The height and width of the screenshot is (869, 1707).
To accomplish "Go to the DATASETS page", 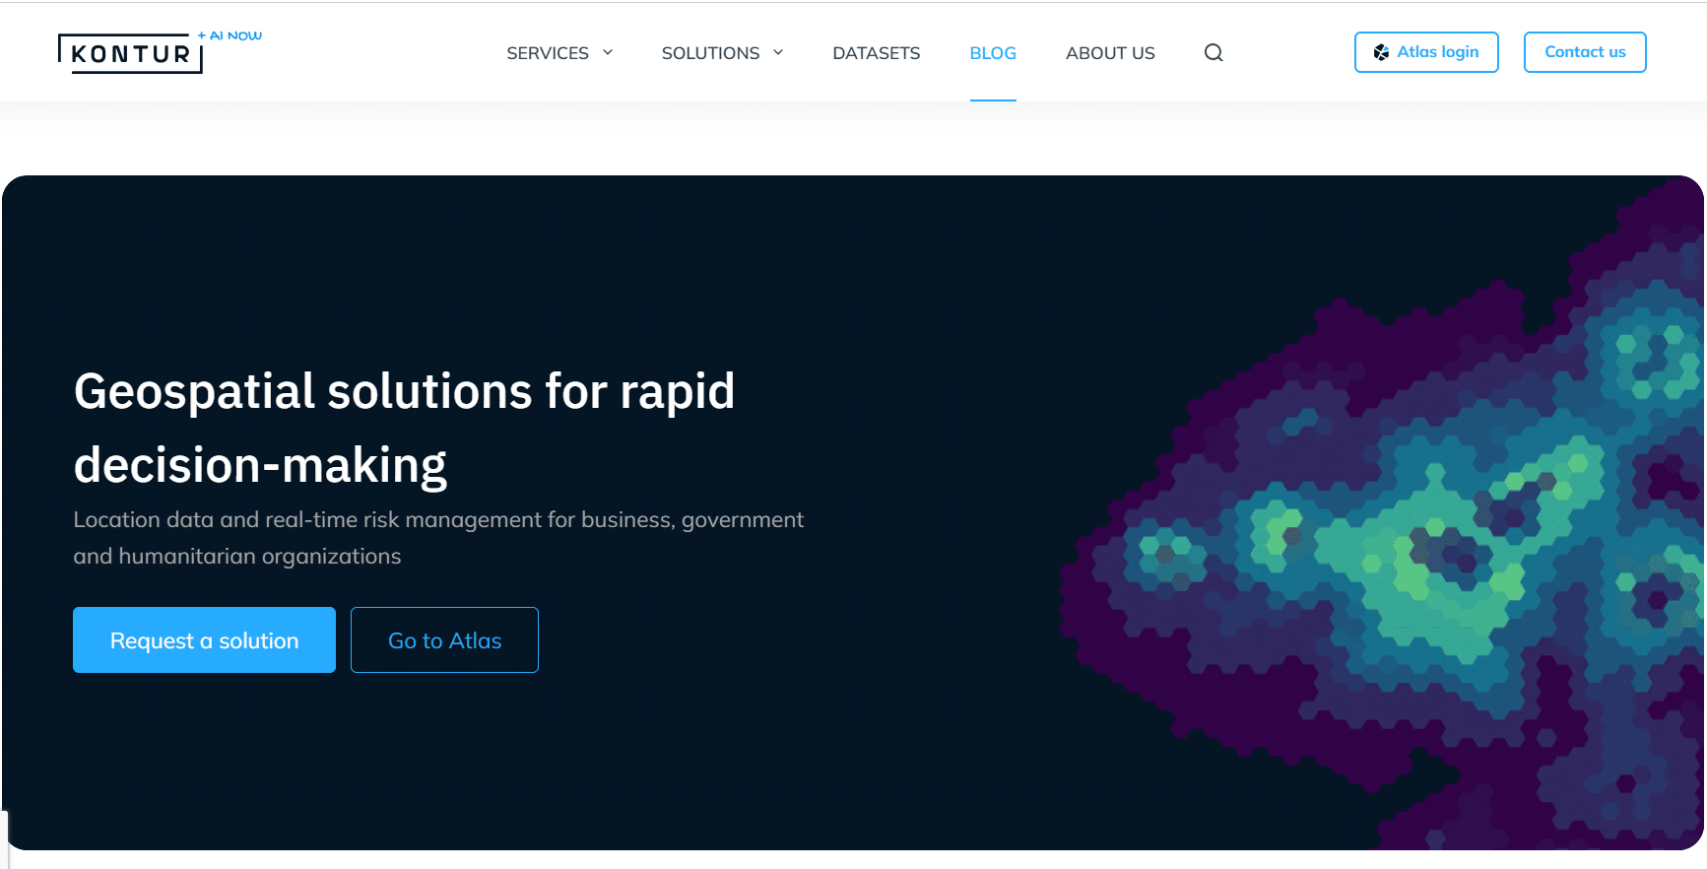I will [876, 53].
